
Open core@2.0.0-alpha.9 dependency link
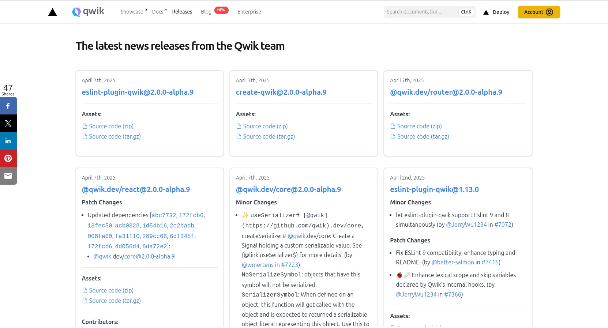click(149, 256)
